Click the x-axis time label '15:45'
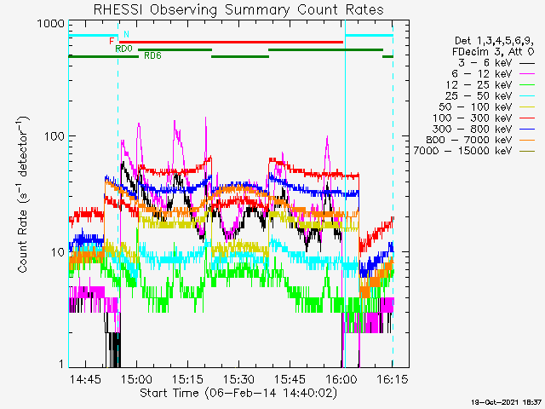The width and height of the screenshot is (545, 409). [x=290, y=379]
